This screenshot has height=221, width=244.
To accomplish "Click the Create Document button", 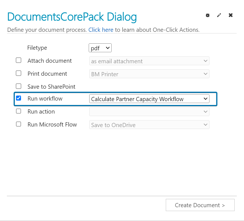I will click(x=200, y=205).
